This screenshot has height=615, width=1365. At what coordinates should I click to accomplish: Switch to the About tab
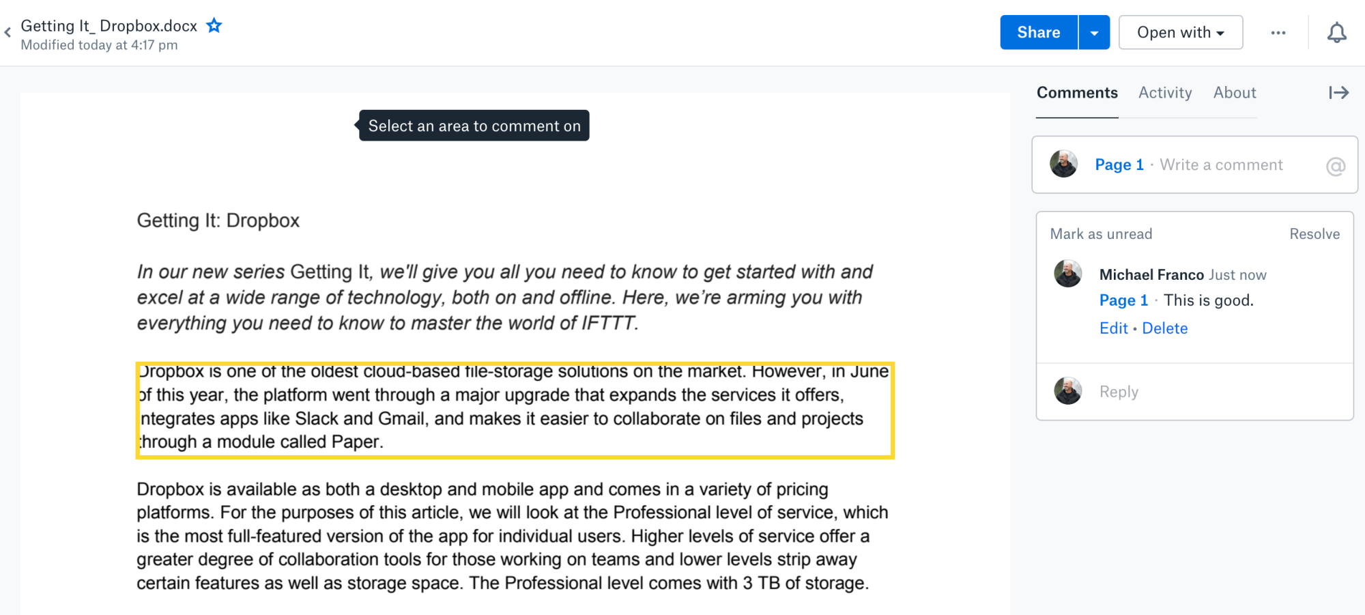pyautogui.click(x=1235, y=93)
